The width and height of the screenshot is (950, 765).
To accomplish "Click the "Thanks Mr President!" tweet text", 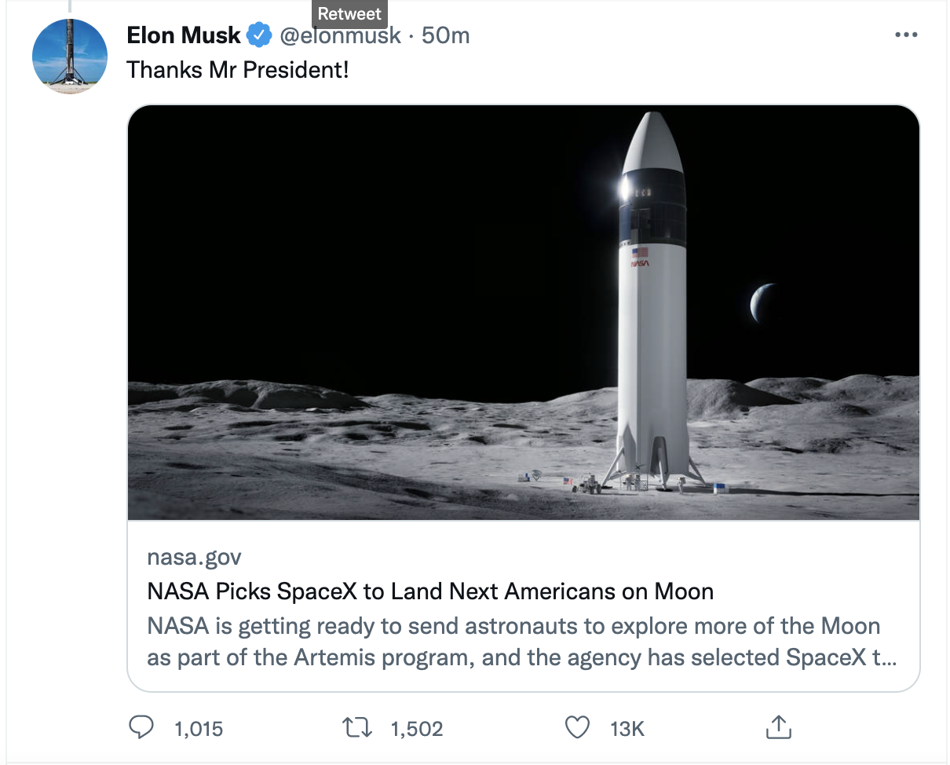I will pyautogui.click(x=238, y=70).
